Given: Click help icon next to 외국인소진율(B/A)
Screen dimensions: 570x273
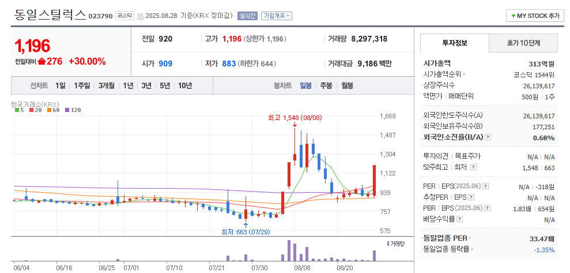Looking at the screenshot, I should tap(488, 137).
